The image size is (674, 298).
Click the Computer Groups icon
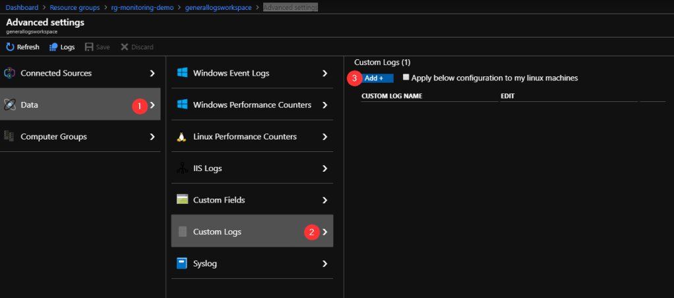point(10,136)
